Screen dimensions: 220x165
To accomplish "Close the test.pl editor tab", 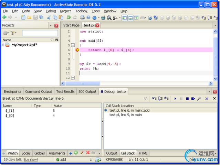I will pyautogui.click(x=97, y=25).
